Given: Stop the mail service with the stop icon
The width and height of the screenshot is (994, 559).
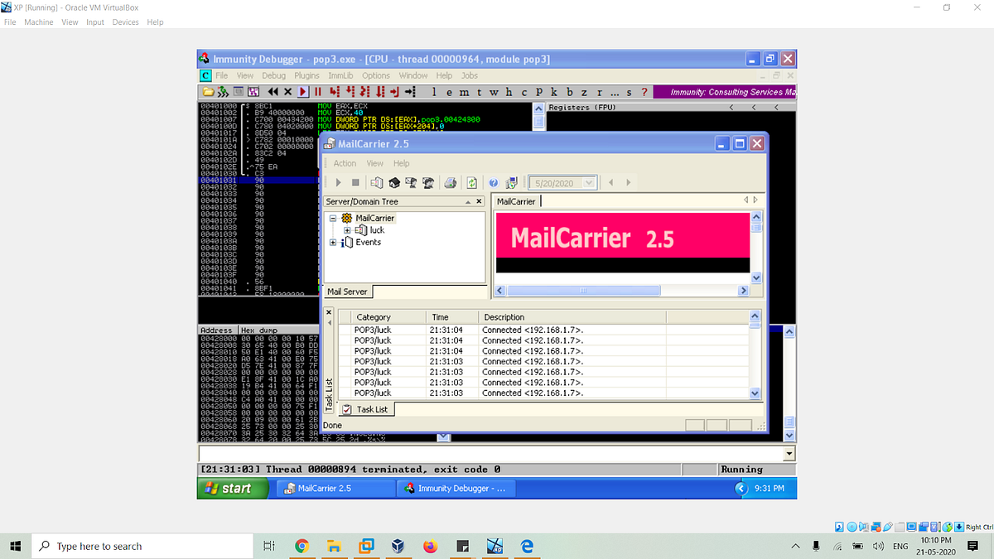Looking at the screenshot, I should (x=356, y=182).
